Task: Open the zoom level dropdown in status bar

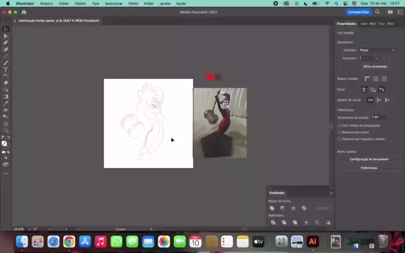Action: tap(29, 229)
